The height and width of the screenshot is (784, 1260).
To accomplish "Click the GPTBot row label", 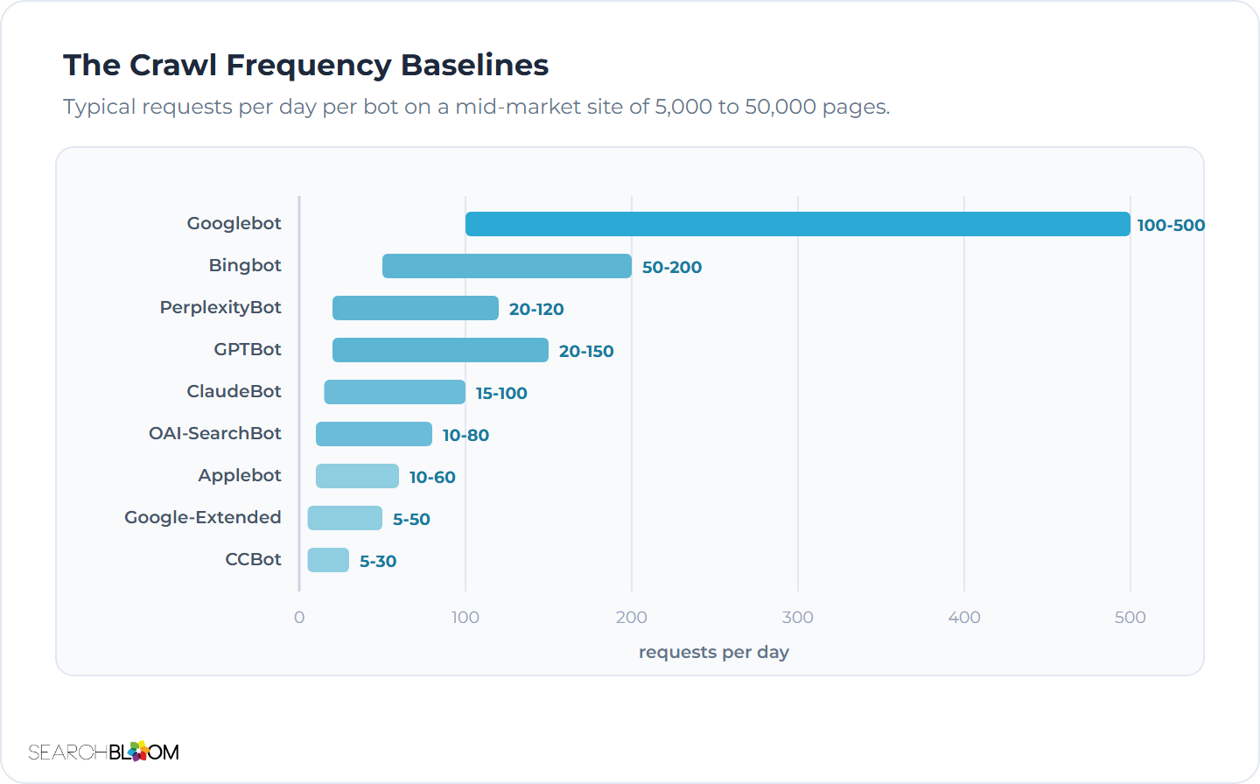I will click(x=248, y=349).
